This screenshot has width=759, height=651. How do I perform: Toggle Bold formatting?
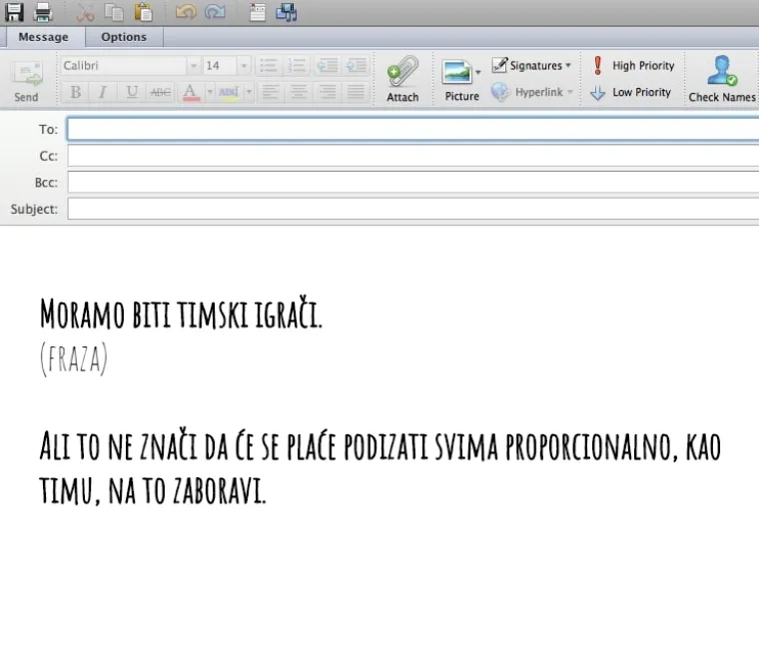75,92
